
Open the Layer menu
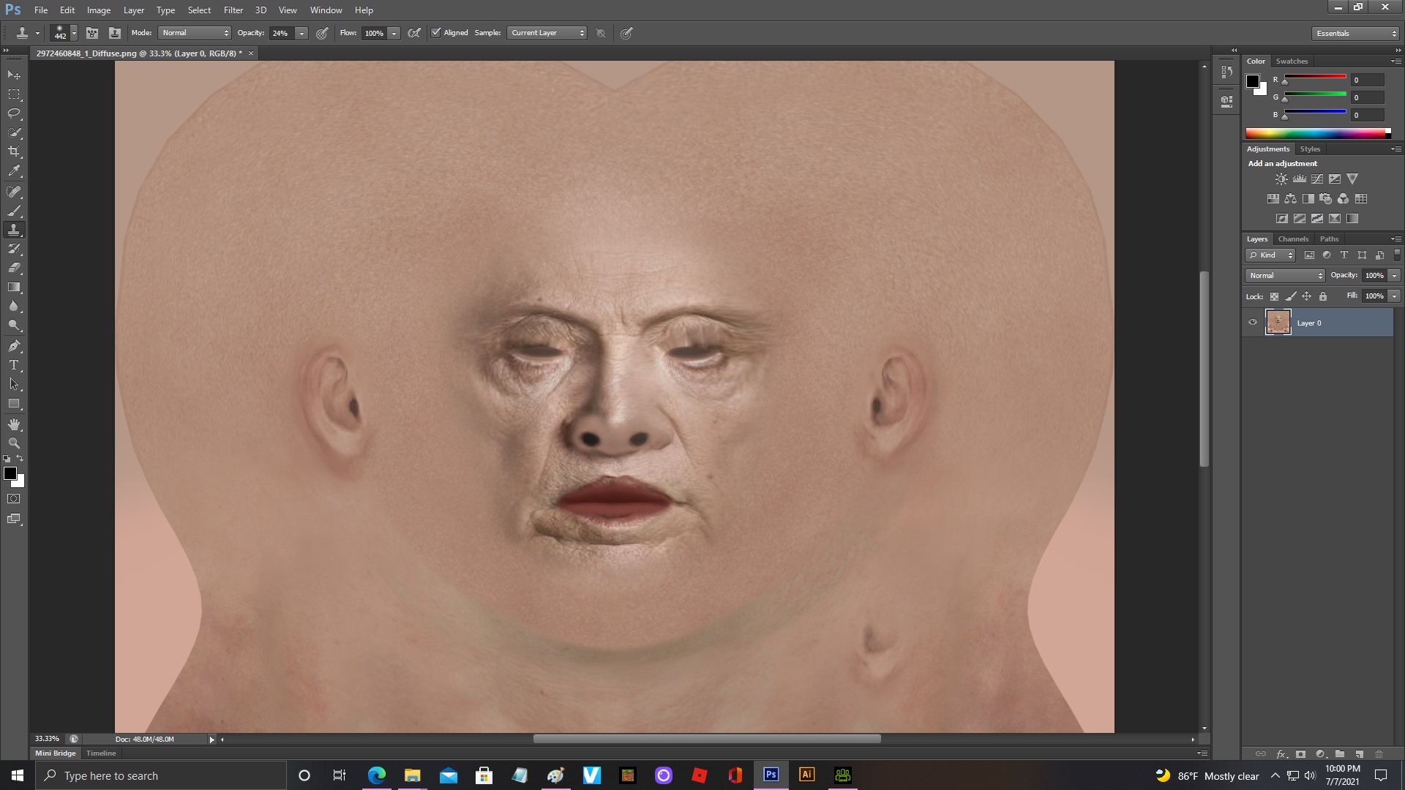(134, 10)
